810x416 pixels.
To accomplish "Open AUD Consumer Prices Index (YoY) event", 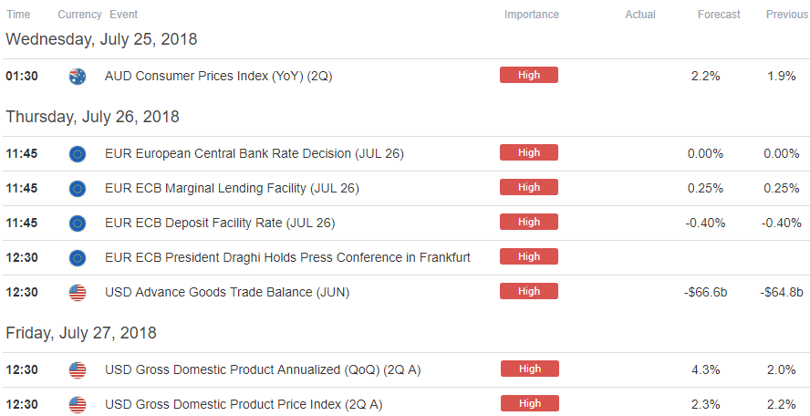I will pyautogui.click(x=218, y=76).
